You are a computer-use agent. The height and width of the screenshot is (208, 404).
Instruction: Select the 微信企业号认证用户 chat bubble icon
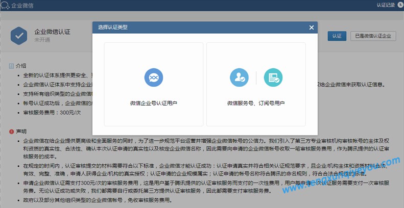[154, 77]
